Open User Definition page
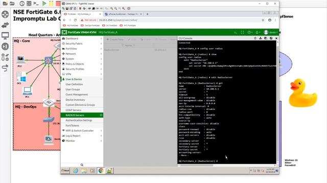 click(74, 84)
